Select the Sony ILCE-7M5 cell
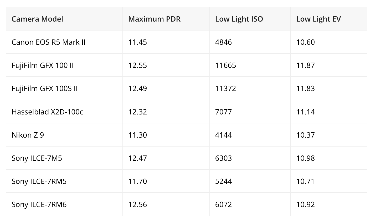 tap(64, 158)
